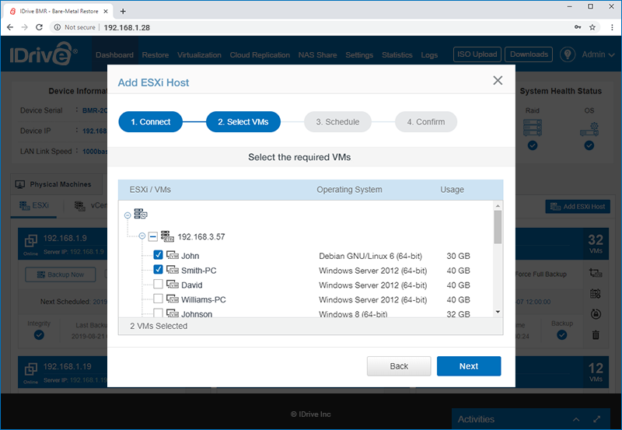Click the top network icon for 192.168.1.9 host
The height and width of the screenshot is (430, 622).
596,273
